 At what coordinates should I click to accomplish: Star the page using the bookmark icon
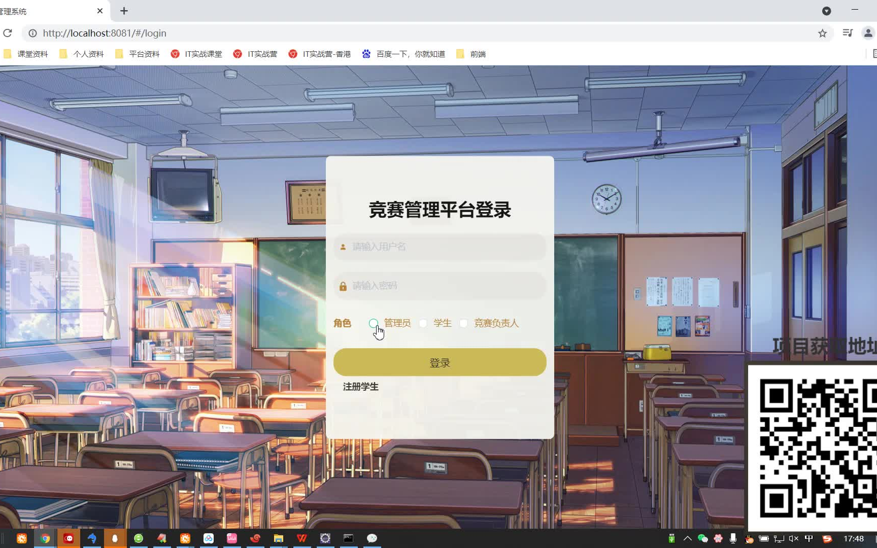822,33
